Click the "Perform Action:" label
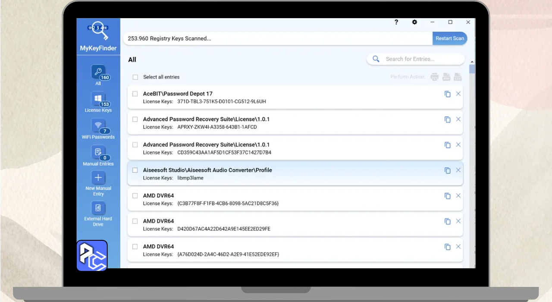 click(408, 77)
